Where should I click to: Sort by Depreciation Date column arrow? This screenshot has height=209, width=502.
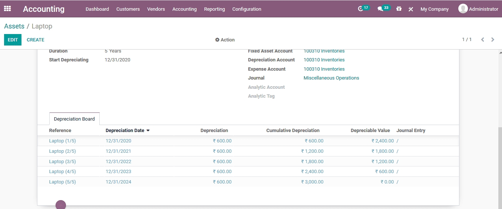click(148, 131)
